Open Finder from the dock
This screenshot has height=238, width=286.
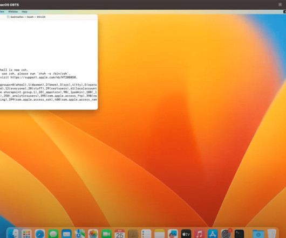(x=13, y=234)
